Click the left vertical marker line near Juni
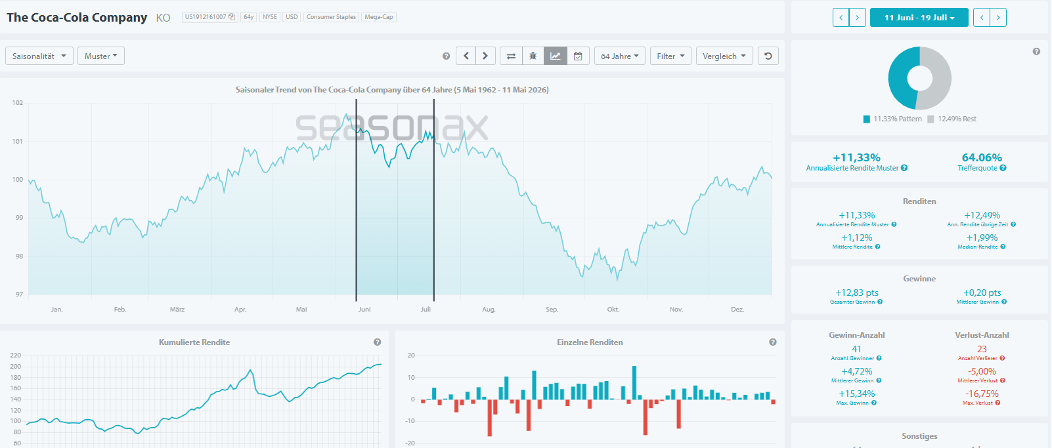This screenshot has width=1052, height=448. [356, 200]
